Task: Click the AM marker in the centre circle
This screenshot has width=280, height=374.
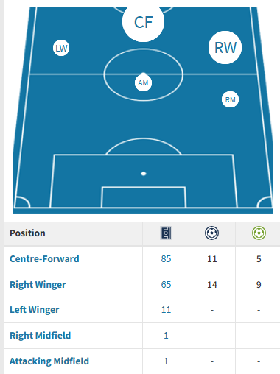Action: tap(143, 83)
